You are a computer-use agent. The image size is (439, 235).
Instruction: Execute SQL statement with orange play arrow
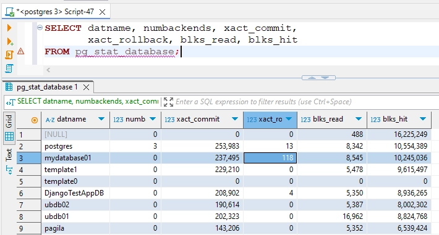click(x=9, y=28)
